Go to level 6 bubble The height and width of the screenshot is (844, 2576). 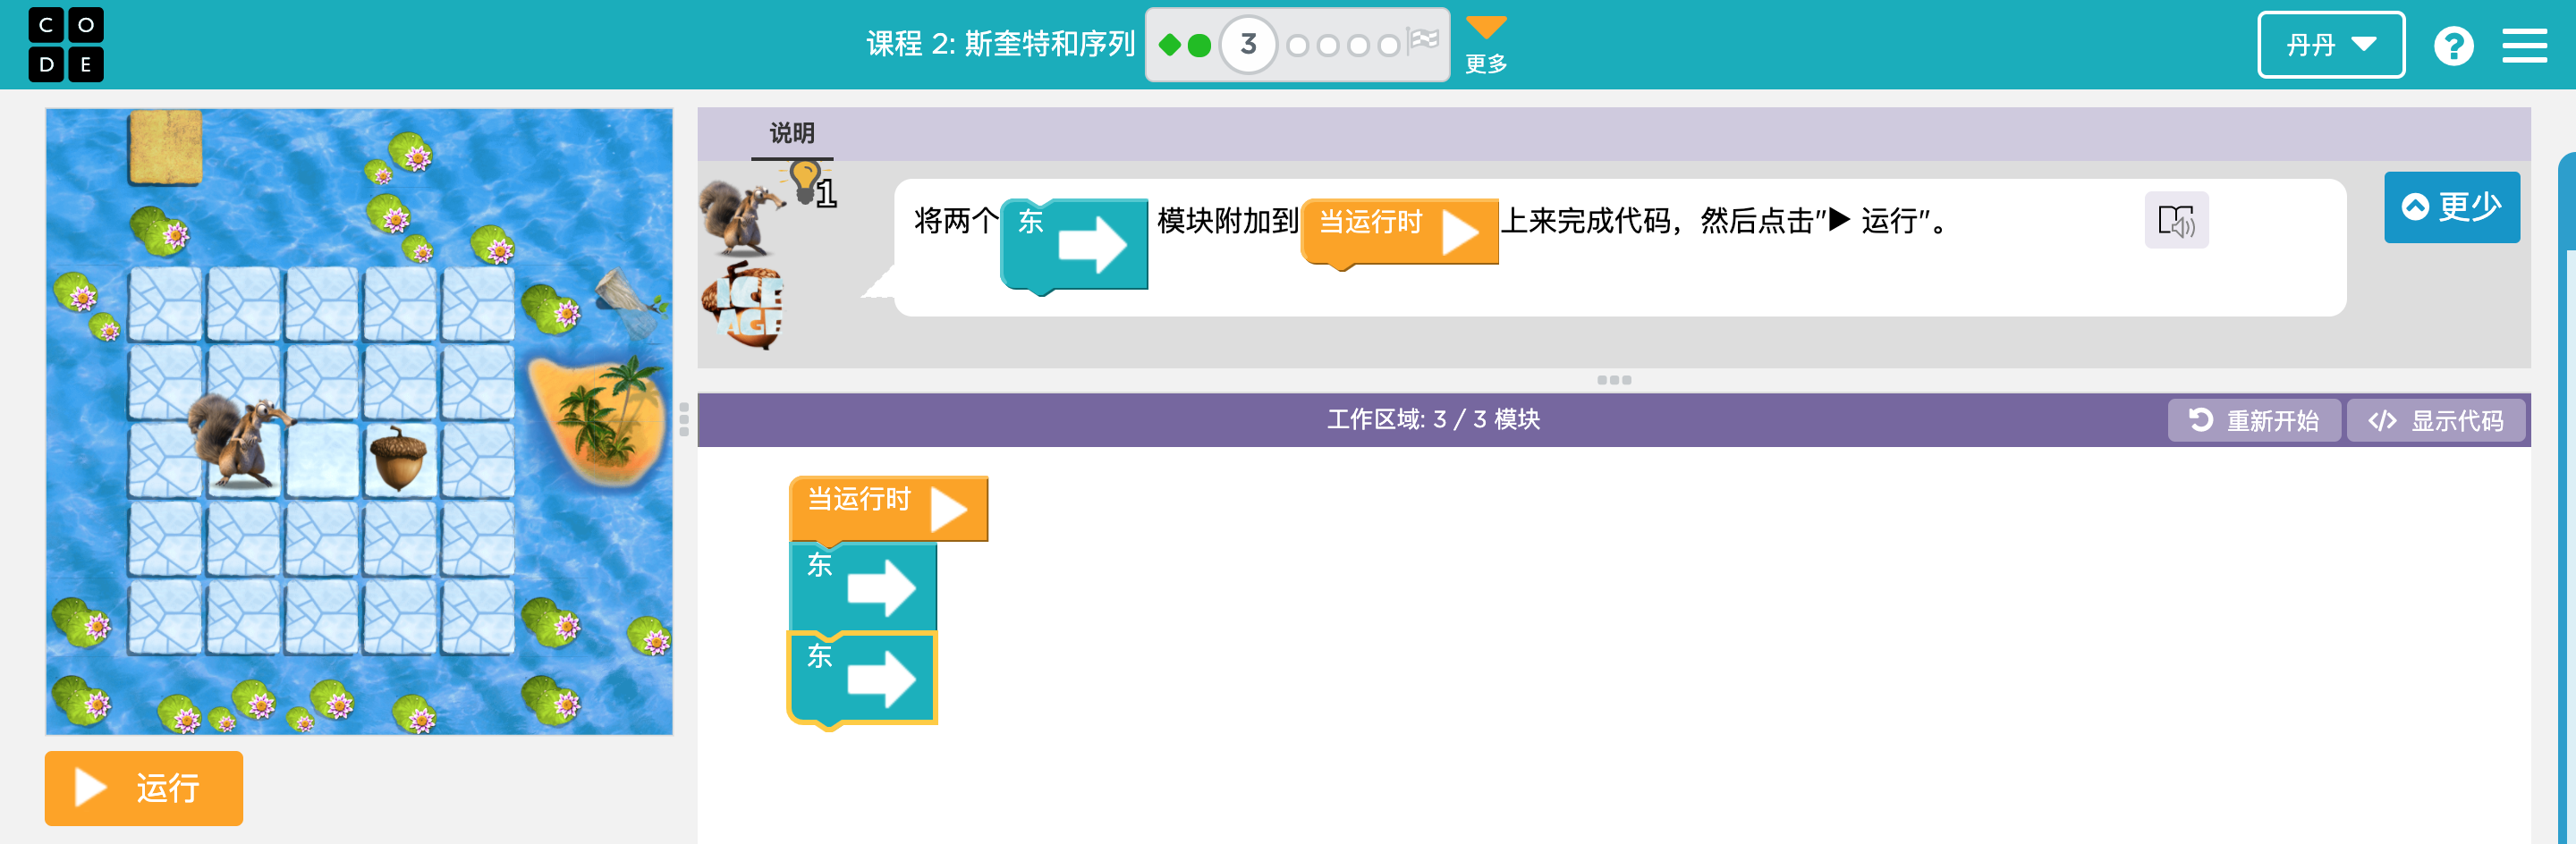tap(1358, 46)
